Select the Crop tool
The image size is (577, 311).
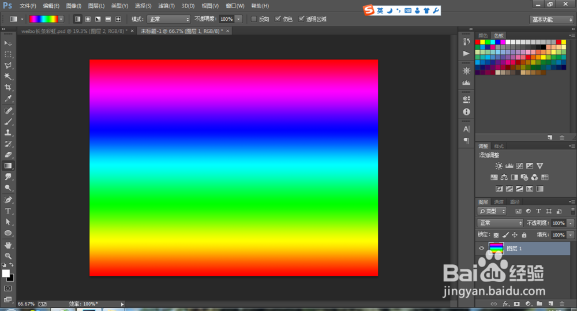tap(8, 88)
